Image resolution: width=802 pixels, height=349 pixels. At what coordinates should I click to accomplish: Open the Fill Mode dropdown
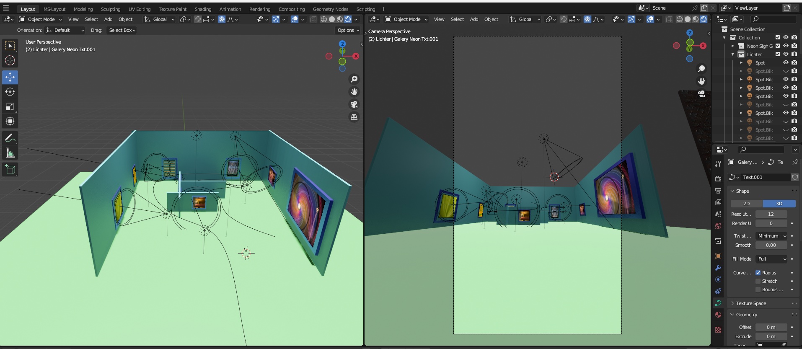pyautogui.click(x=772, y=259)
